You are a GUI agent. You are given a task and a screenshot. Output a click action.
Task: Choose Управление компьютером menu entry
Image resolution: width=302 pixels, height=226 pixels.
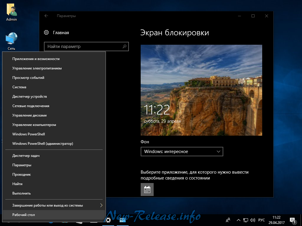click(x=54, y=125)
